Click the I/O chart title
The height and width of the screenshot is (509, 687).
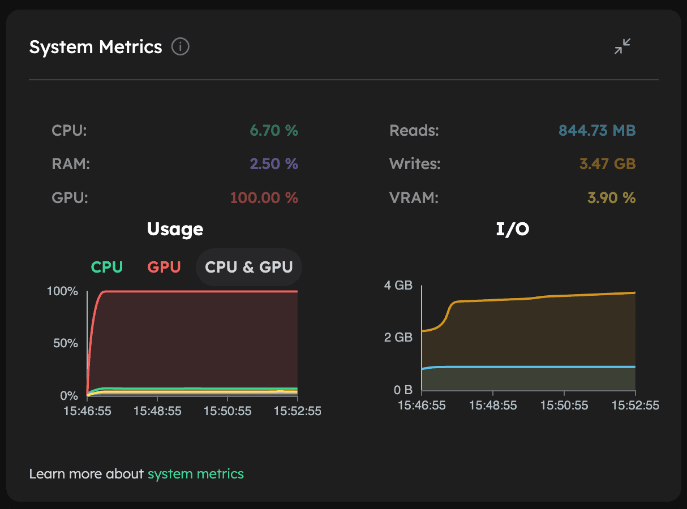pyautogui.click(x=512, y=229)
